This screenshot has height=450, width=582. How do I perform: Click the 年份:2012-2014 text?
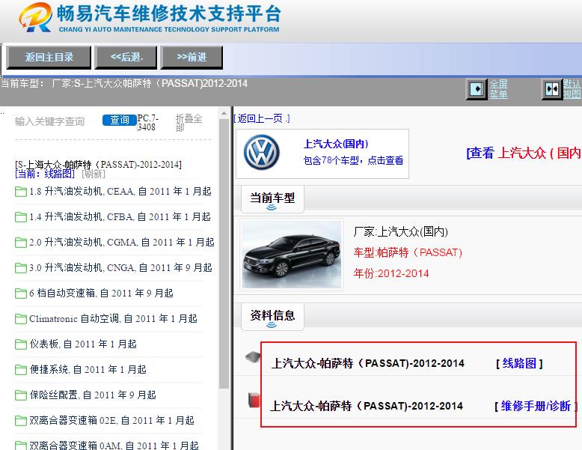point(391,273)
